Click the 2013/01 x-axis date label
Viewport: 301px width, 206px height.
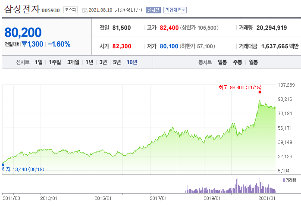(49, 198)
